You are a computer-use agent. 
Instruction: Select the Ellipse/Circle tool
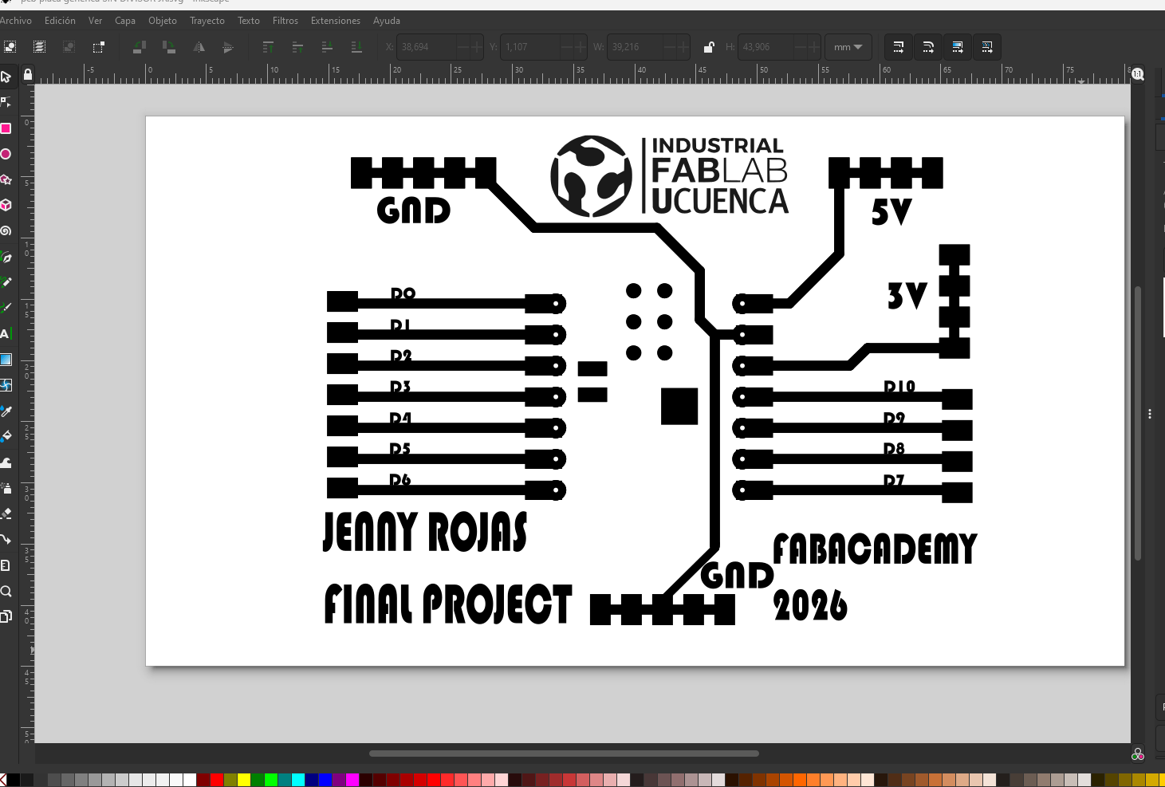6,154
